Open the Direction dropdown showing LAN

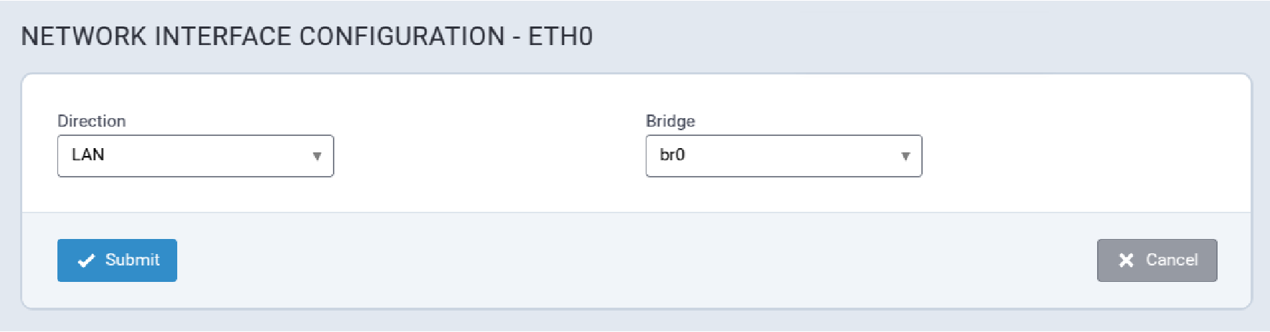[195, 156]
